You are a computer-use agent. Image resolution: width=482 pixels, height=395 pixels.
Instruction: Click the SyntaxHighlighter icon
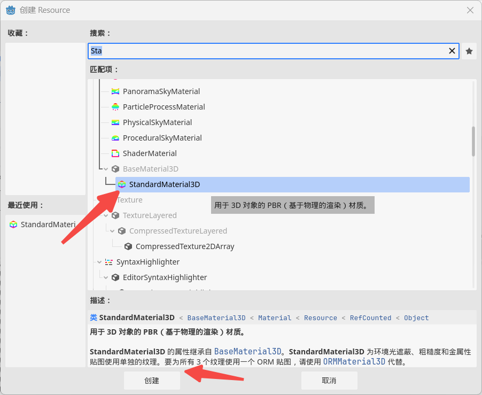pos(109,262)
